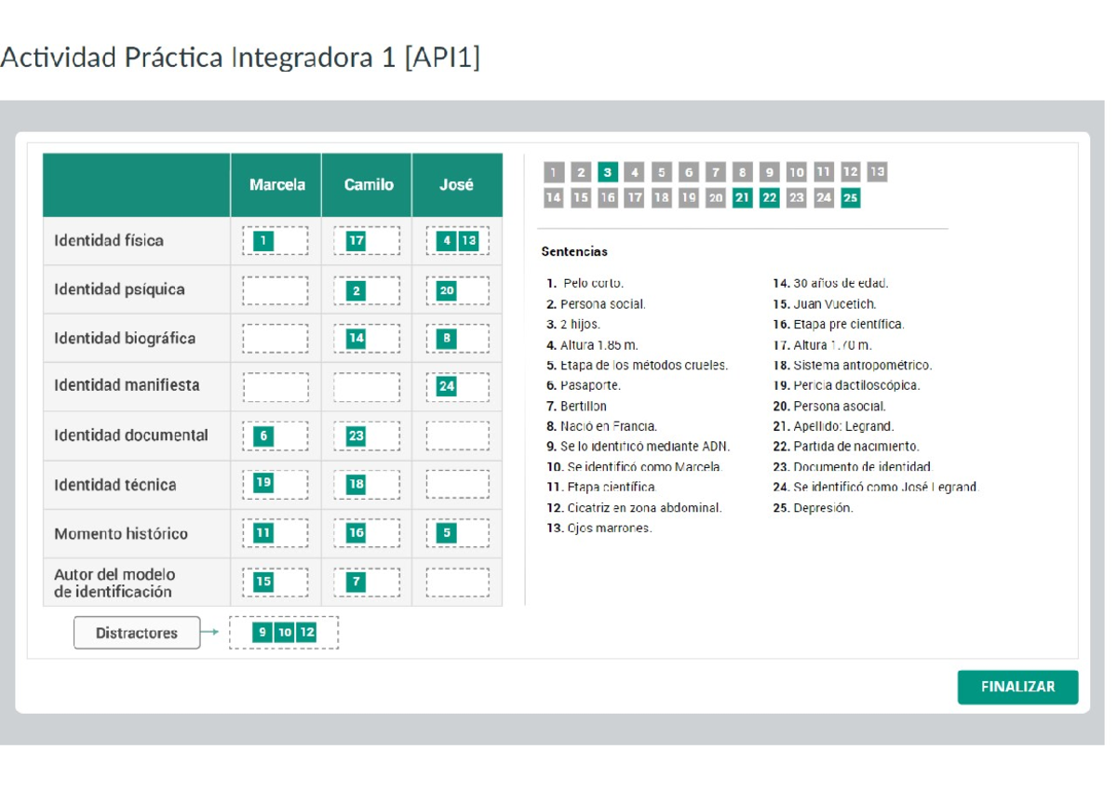Image resolution: width=1117 pixels, height=790 pixels.
Task: Click the row label 'Momento histórico'
Action: (x=121, y=534)
